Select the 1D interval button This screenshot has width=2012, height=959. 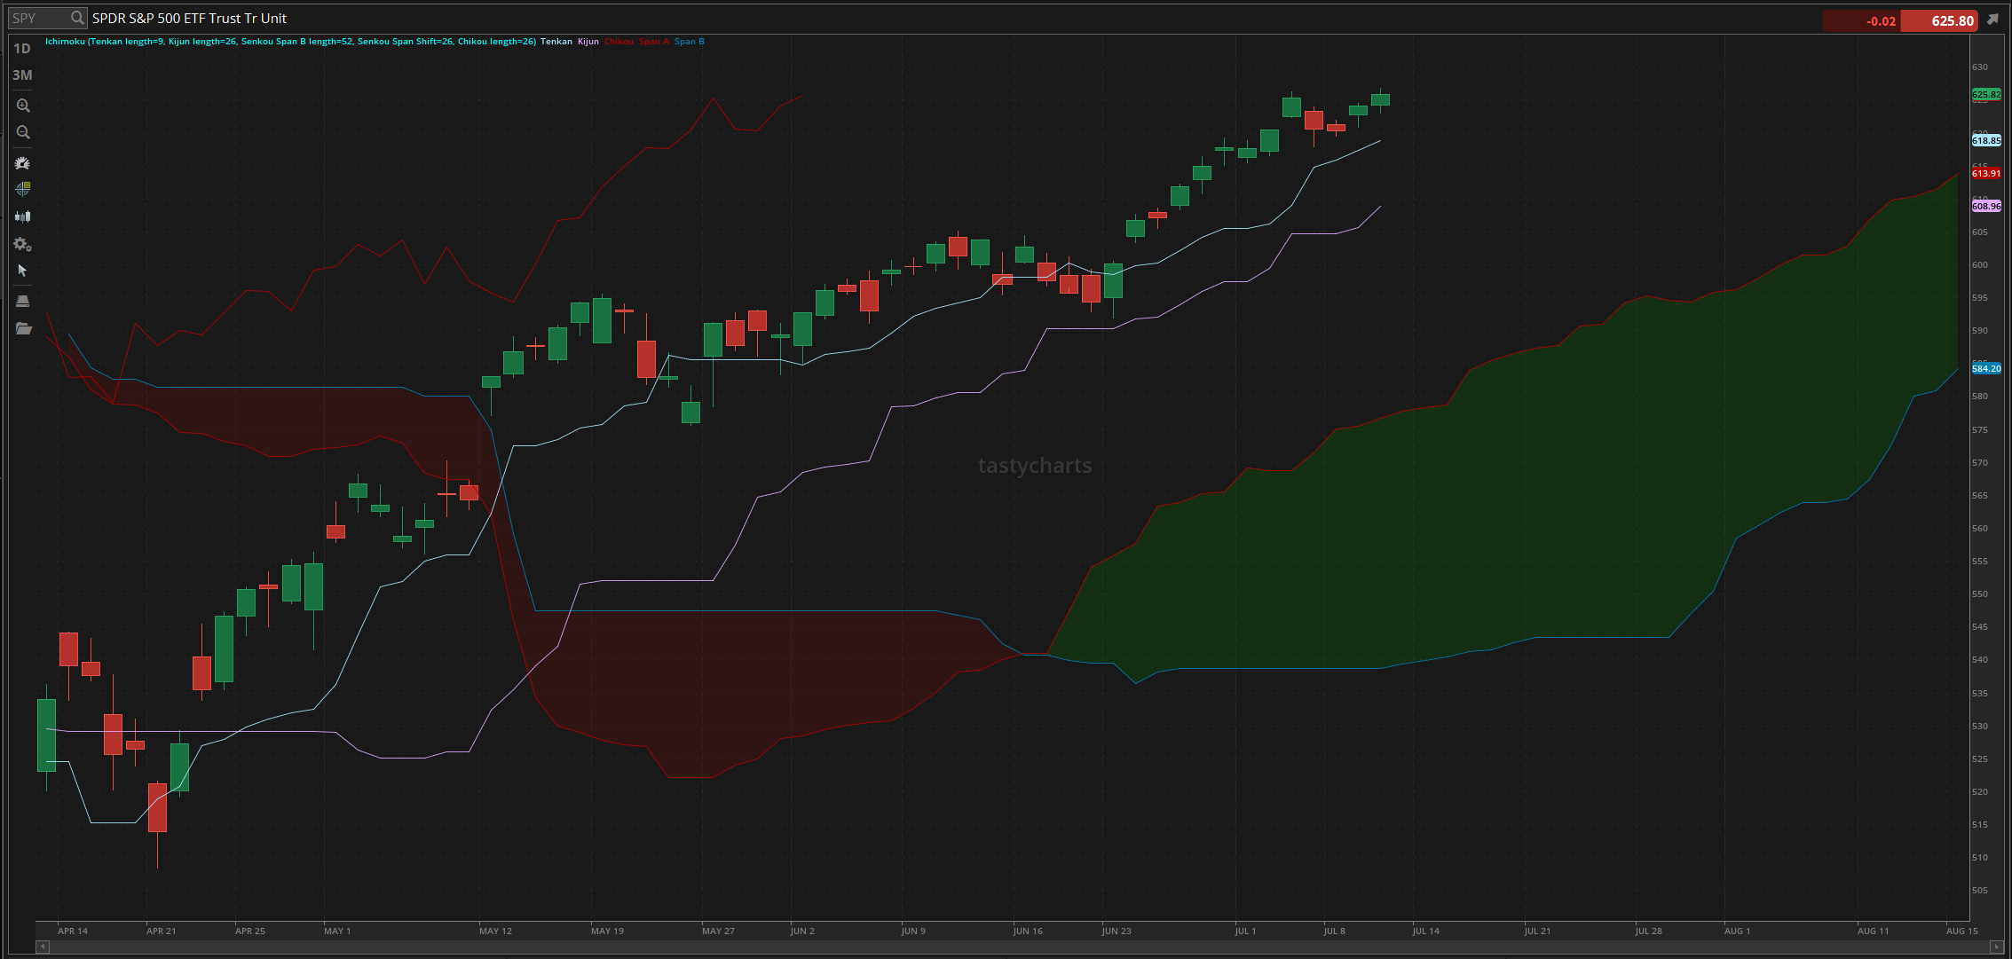[22, 49]
